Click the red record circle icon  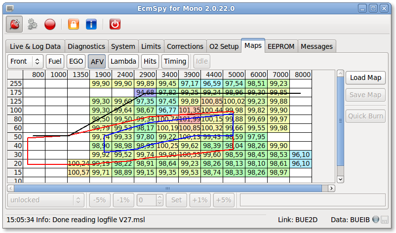pos(50,25)
